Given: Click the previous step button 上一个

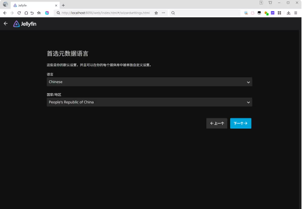Looking at the screenshot, I should click(x=217, y=123).
